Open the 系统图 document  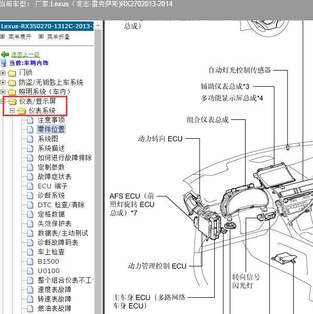click(48, 139)
